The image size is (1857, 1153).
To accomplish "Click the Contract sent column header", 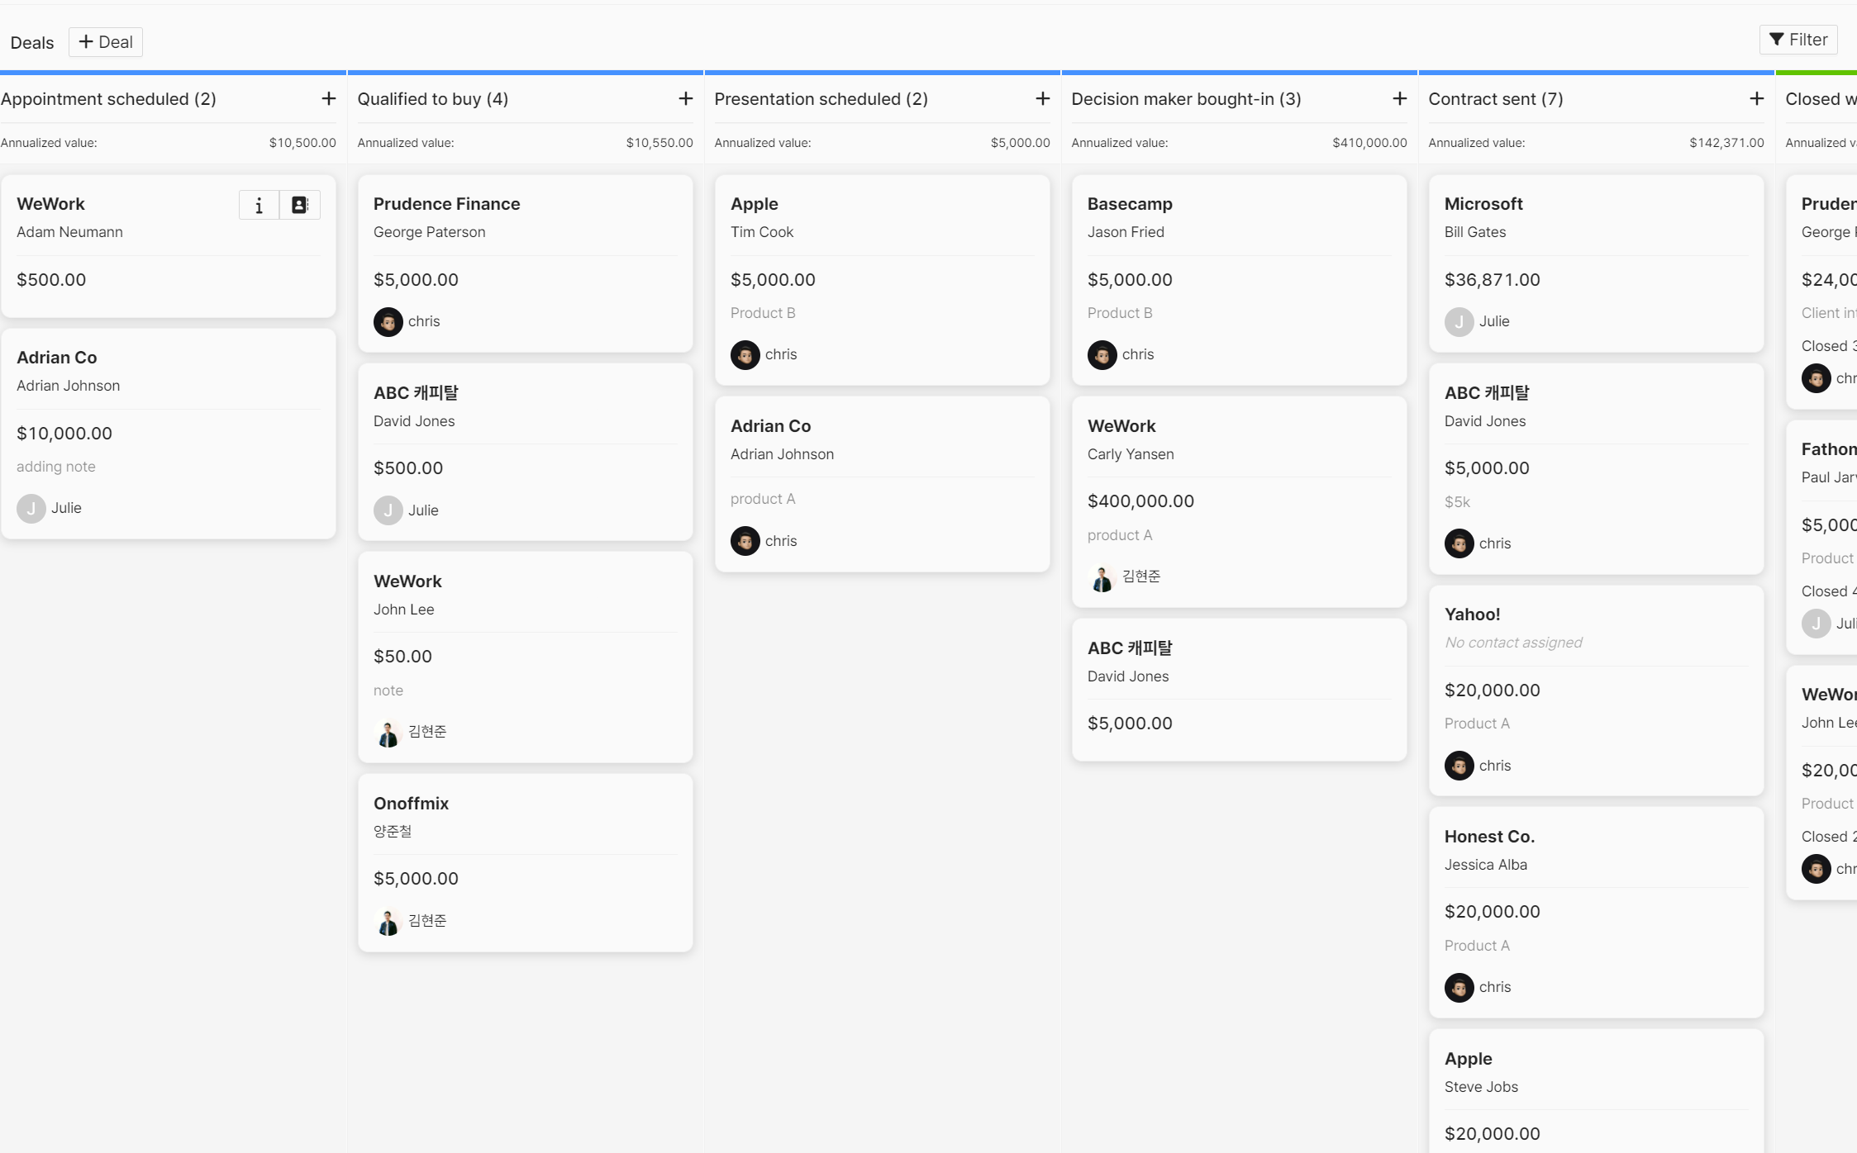I will (x=1495, y=99).
